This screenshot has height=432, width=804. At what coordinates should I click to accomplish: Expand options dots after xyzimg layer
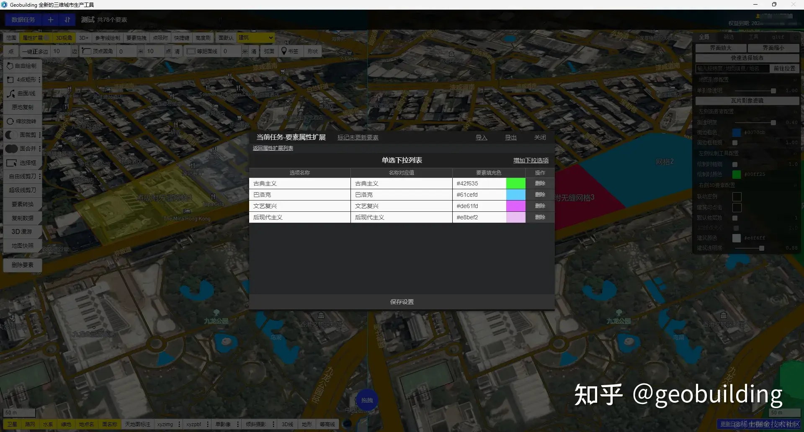[x=179, y=424]
